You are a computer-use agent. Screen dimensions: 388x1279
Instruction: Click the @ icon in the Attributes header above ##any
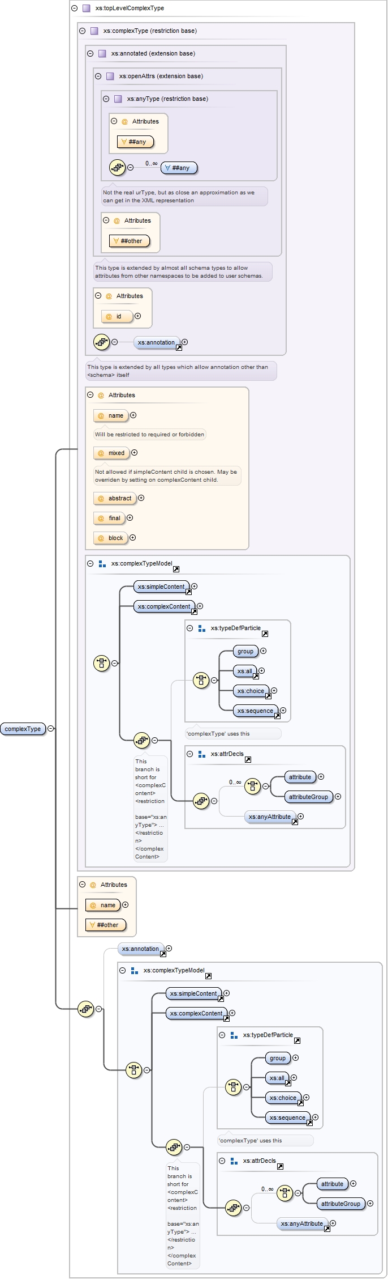point(124,122)
